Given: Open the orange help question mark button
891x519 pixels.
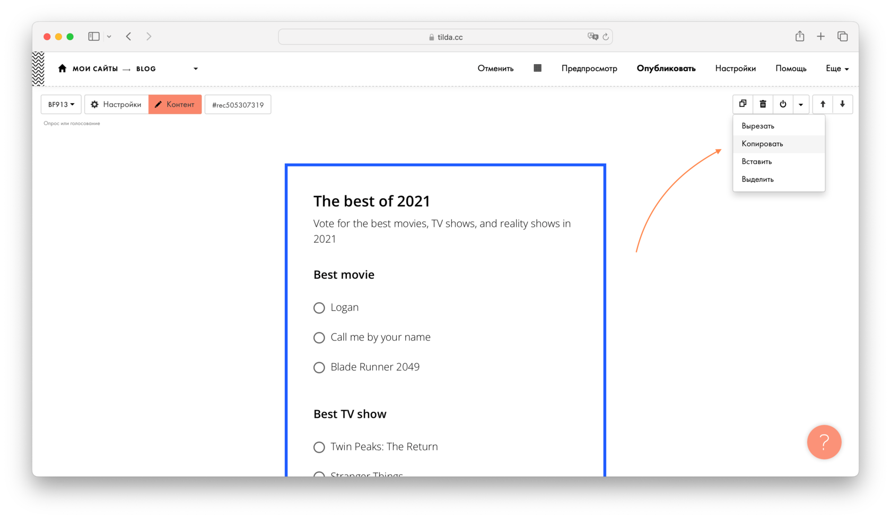Looking at the screenshot, I should [x=824, y=442].
